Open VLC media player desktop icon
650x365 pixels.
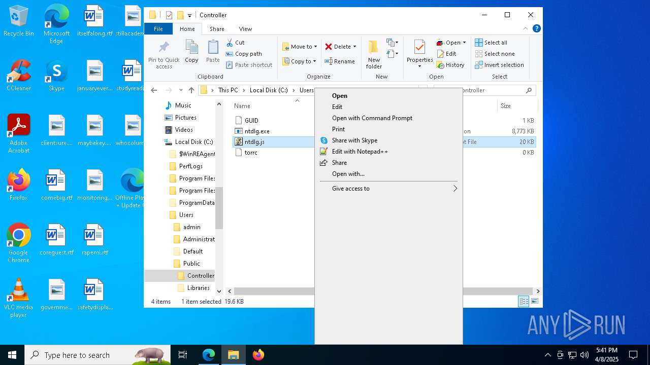point(19,298)
